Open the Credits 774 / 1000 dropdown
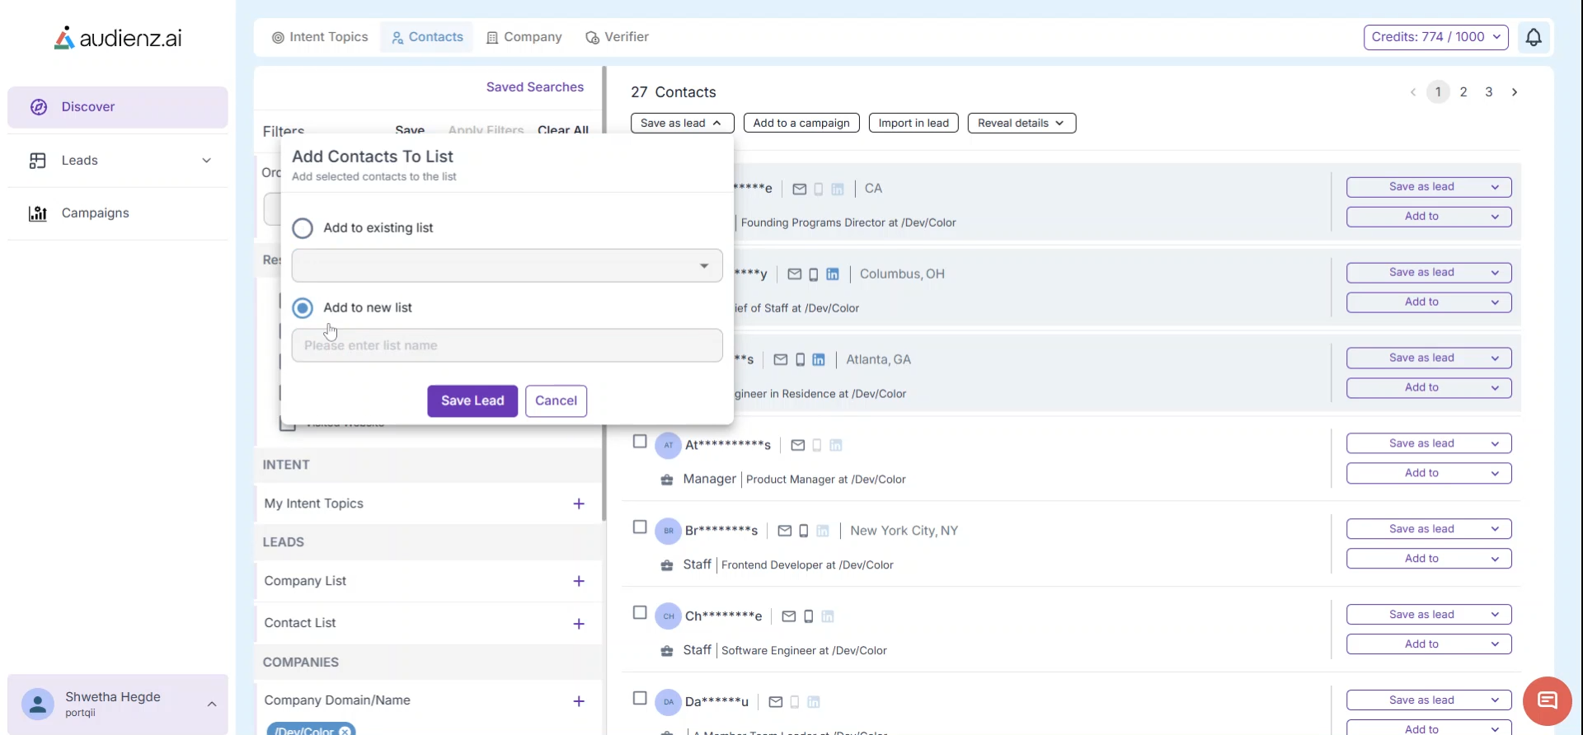1583x735 pixels. 1436,37
